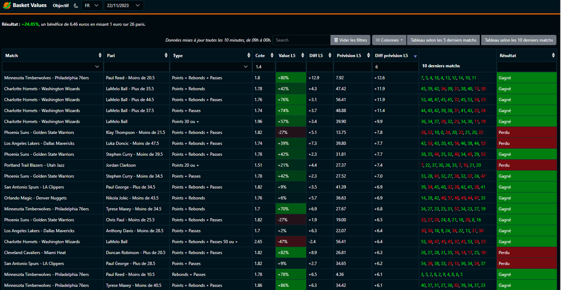
Task: Click the "Luka Doncic - Moins de 47.5" cell
Action: pos(137,143)
